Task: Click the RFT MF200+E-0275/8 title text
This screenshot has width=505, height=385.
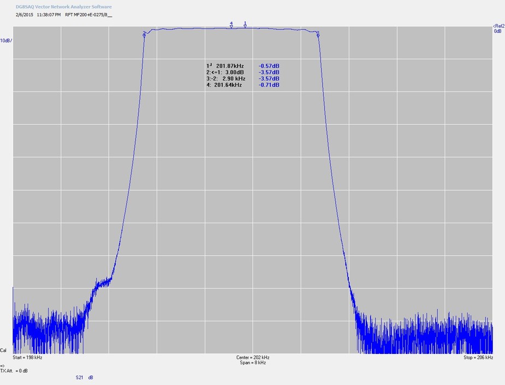Action: [x=88, y=15]
